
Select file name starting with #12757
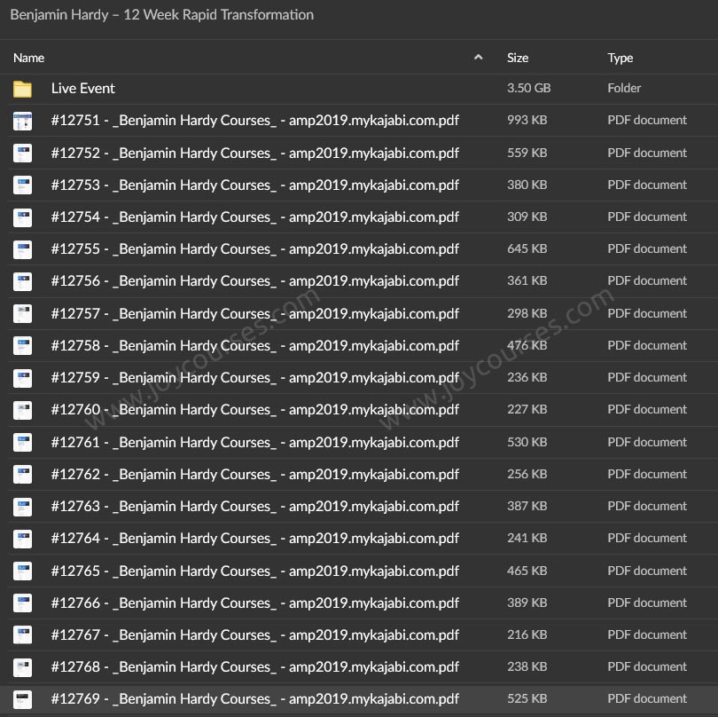pos(255,314)
